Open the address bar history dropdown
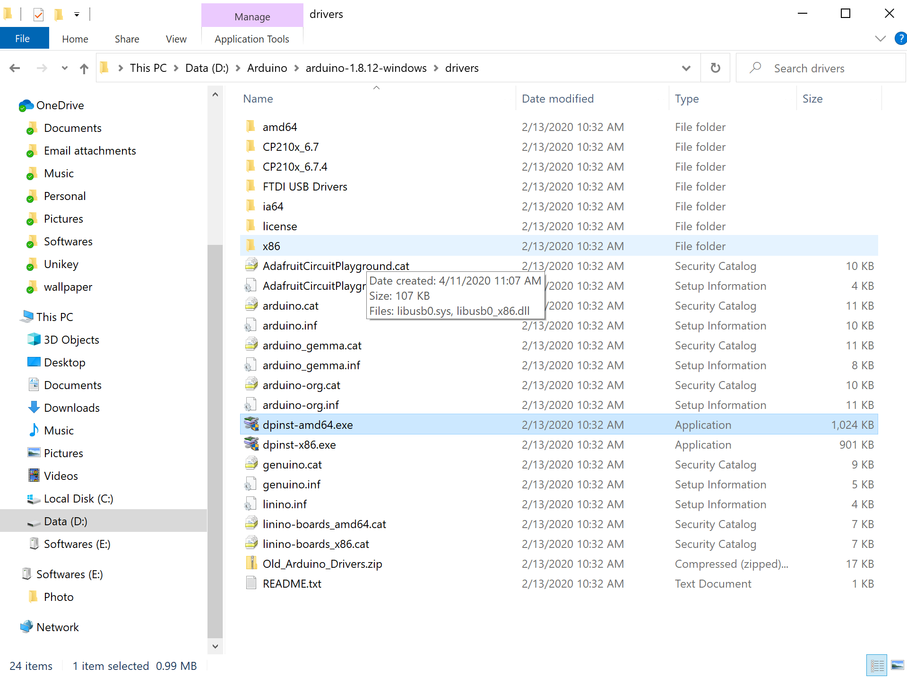Image resolution: width=907 pixels, height=677 pixels. (686, 68)
